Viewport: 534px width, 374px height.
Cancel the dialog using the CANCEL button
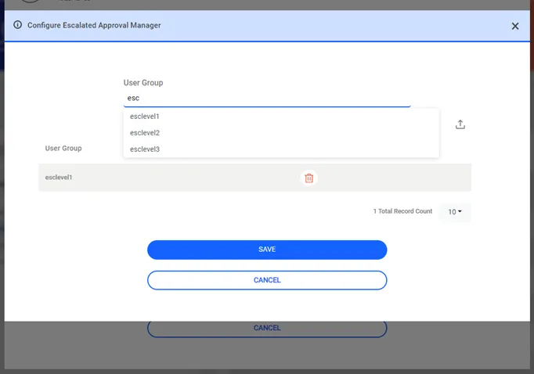coord(267,280)
